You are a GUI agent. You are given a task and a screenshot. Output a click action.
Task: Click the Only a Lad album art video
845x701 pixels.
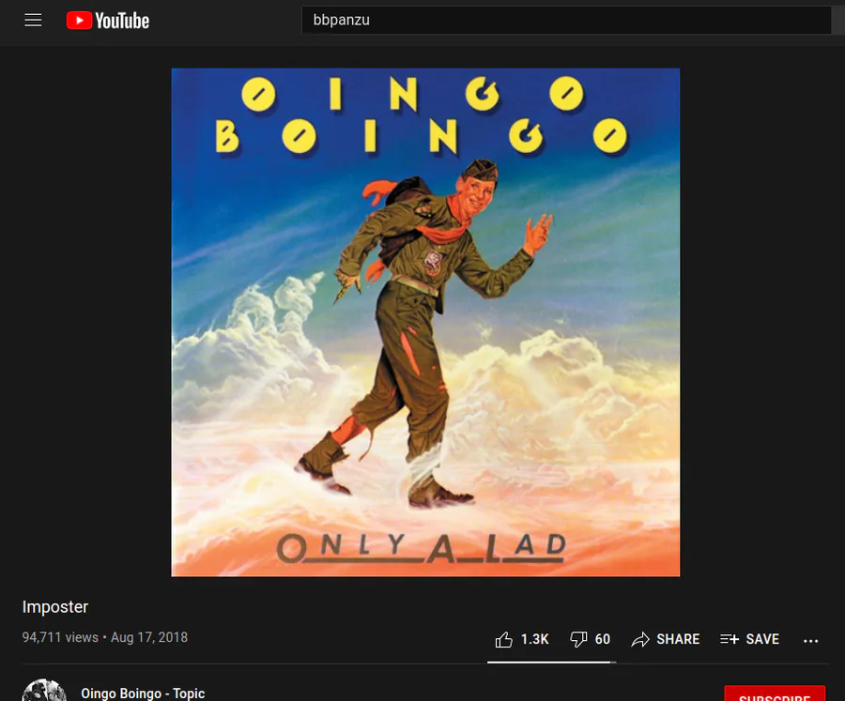tap(425, 322)
